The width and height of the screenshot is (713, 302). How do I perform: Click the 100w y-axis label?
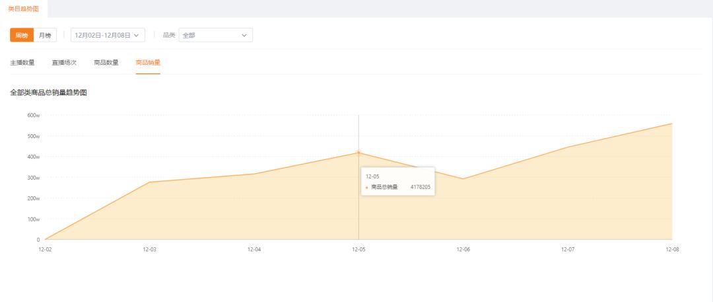tap(34, 219)
